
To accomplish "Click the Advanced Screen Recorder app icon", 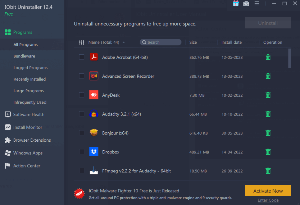I will 94,76.
